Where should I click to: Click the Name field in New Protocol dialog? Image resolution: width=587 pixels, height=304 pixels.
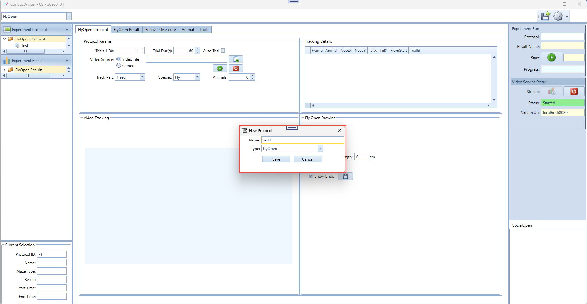(x=302, y=140)
